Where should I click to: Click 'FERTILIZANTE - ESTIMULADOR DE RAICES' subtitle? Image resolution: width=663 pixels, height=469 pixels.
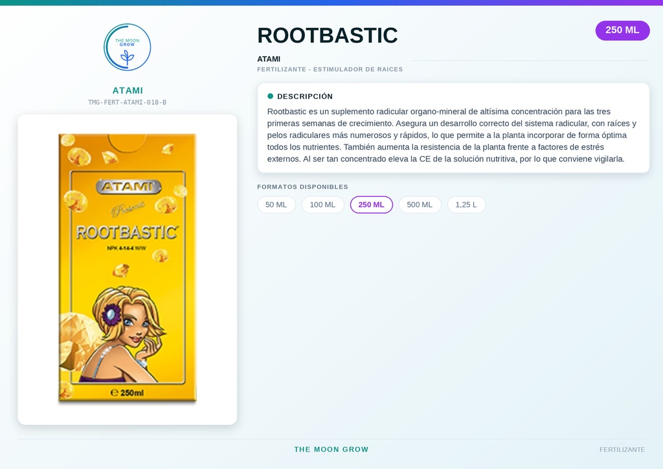(330, 69)
